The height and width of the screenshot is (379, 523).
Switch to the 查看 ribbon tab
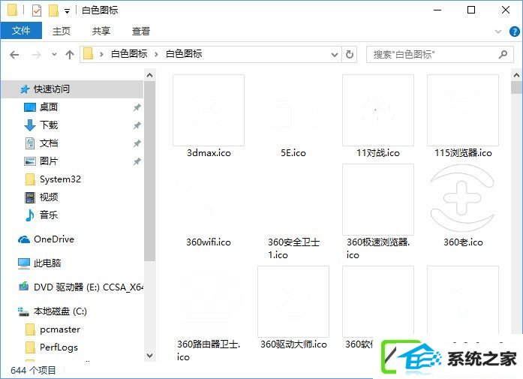(141, 31)
